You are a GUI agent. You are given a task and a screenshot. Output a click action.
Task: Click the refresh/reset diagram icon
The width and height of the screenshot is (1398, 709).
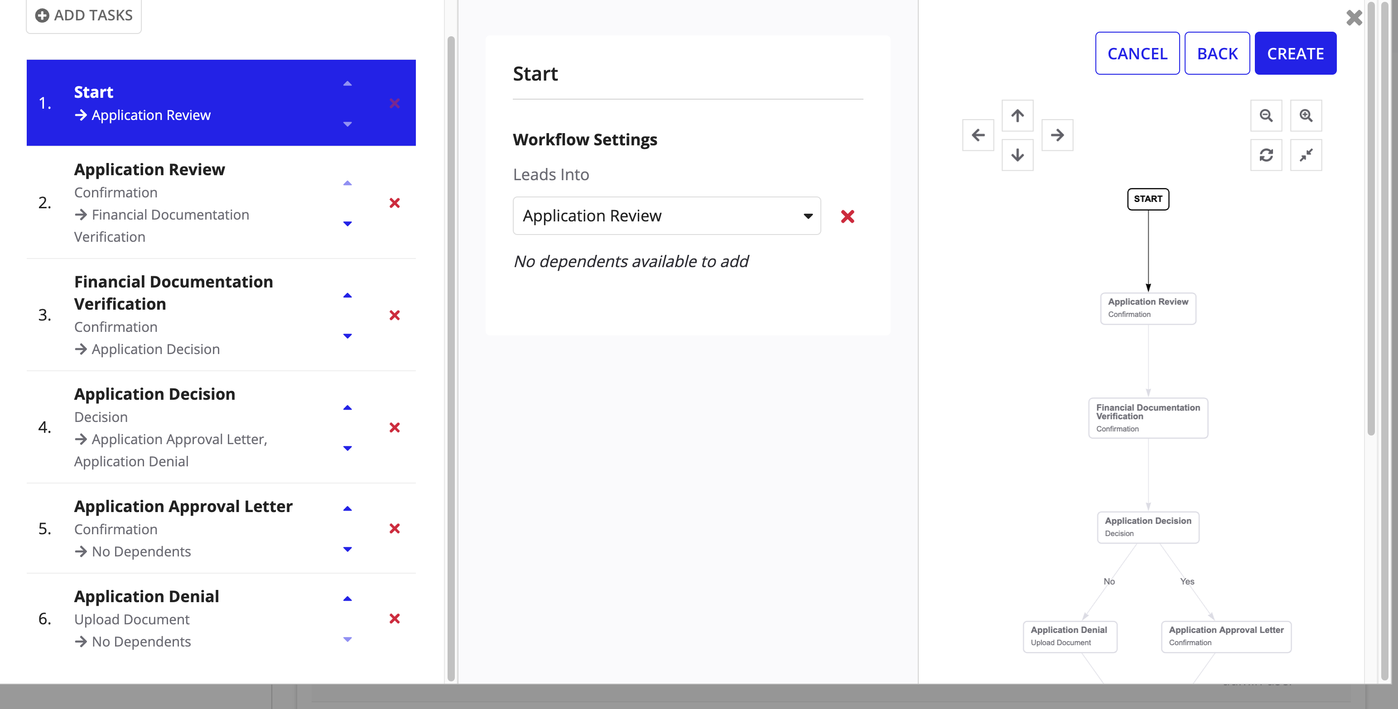1267,155
